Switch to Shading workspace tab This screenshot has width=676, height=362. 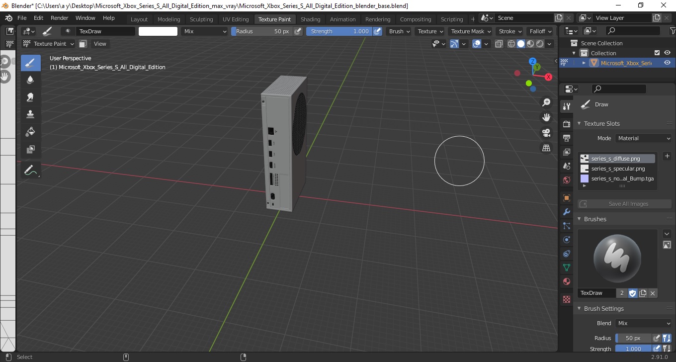(310, 19)
